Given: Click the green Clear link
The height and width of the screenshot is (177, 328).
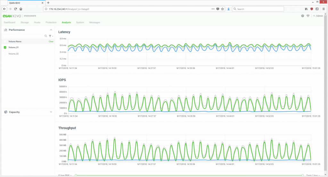Looking at the screenshot, I should (51, 41).
